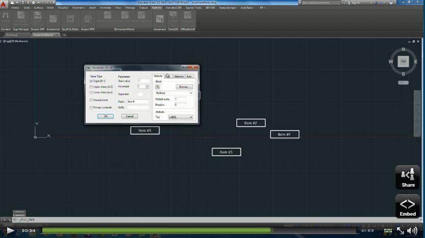This screenshot has width=425, height=238.
Task: Run the OffsetInXref add-in
Action: [x=188, y=17]
